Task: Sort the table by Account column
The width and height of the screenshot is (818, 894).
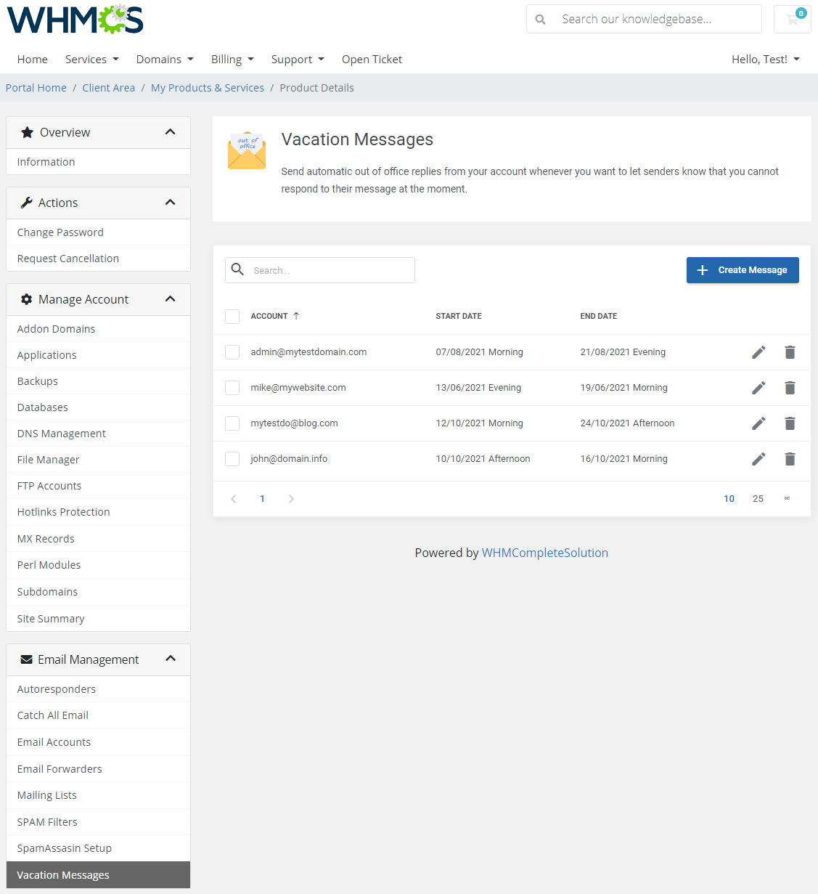Action: click(269, 316)
